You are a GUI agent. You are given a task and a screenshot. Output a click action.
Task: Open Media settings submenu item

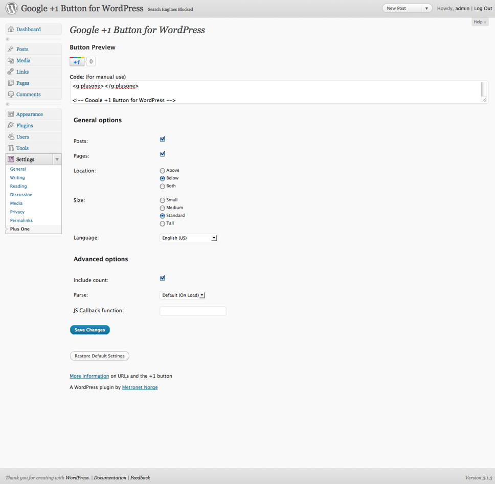point(16,203)
